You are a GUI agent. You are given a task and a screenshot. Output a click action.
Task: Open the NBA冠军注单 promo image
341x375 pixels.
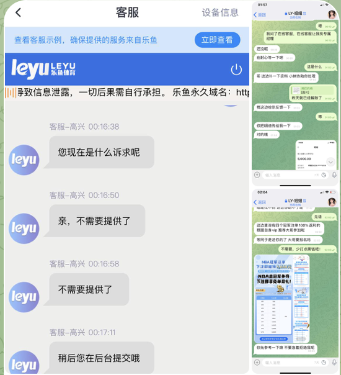(x=274, y=299)
